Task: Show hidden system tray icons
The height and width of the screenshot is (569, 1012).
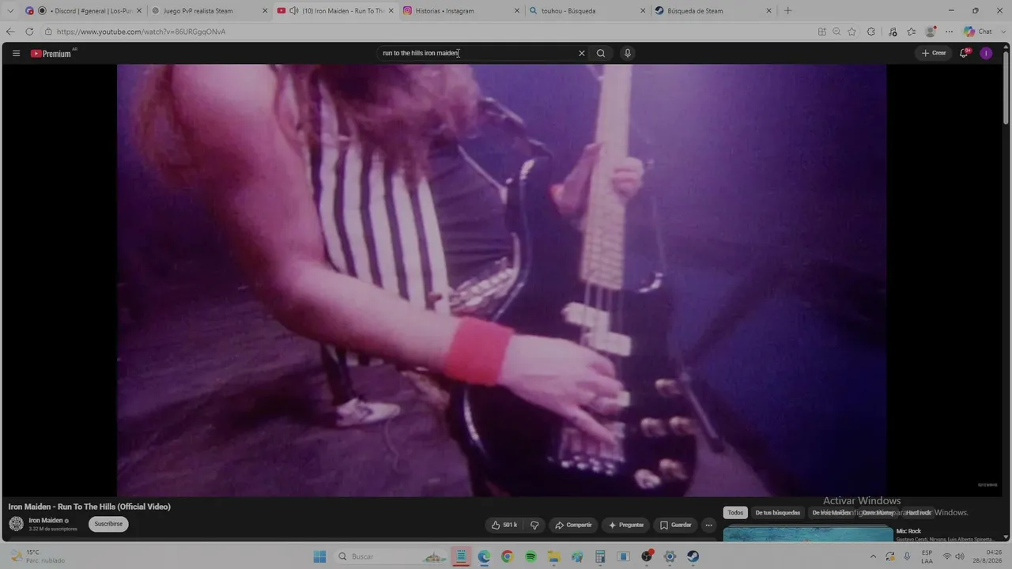Action: (x=873, y=556)
